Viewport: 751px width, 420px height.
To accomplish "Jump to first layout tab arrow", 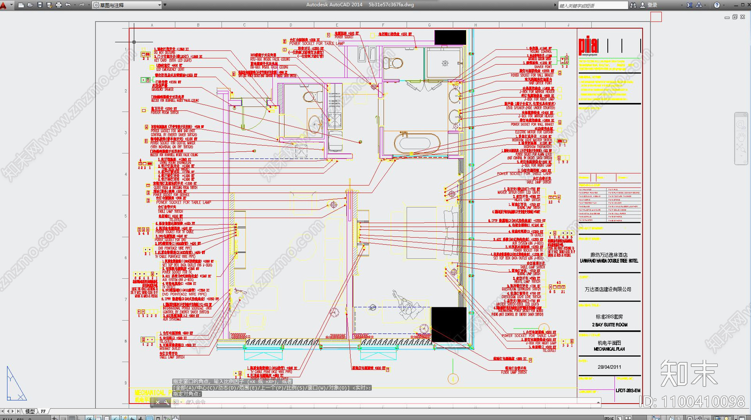I will [x=2, y=411].
